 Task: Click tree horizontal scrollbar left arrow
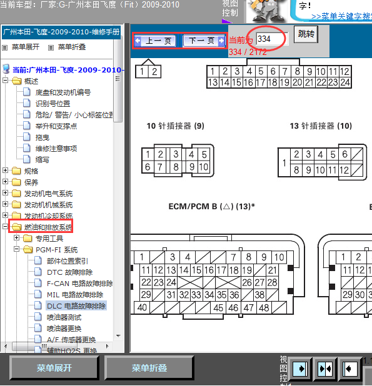coord(5,346)
